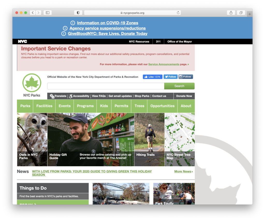Screen dimensions: 265x221
Task: Click the NYC logo in the black bar
Action: point(23,42)
